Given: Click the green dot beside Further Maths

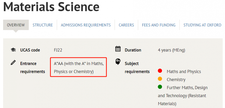Looking at the screenshot, I should click(x=160, y=87).
